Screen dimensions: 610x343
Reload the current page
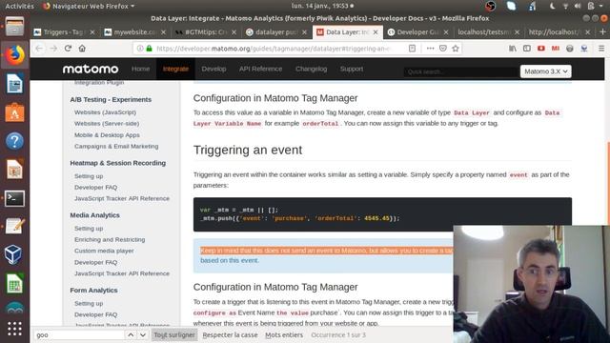click(68, 49)
